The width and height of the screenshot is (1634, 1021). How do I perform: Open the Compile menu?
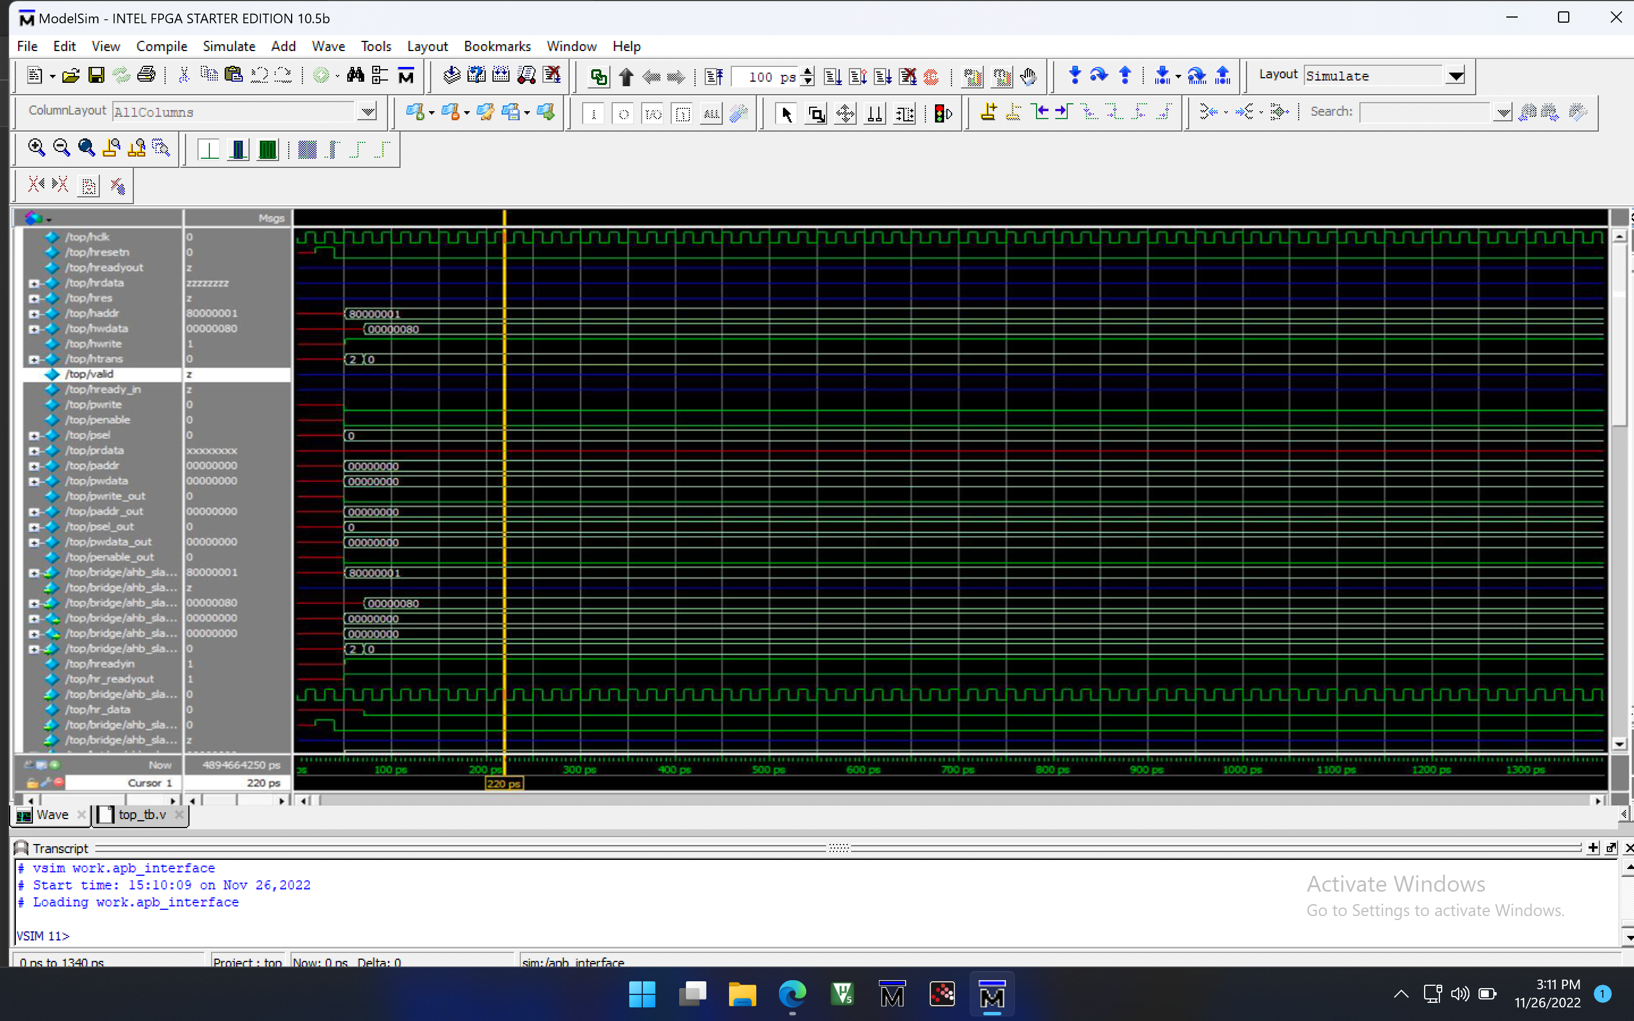[161, 46]
